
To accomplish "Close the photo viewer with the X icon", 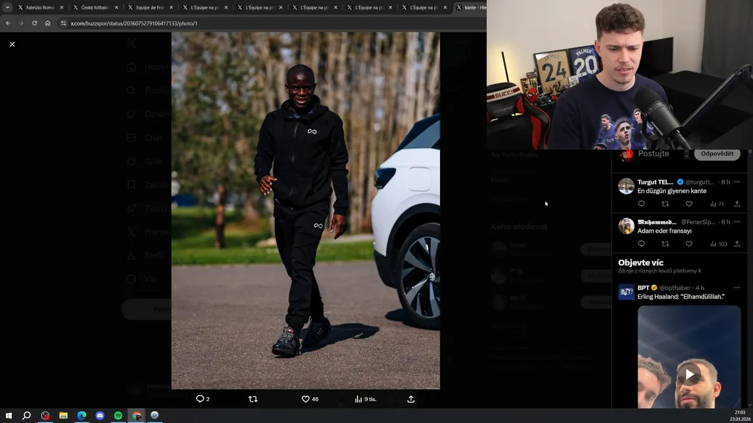I will click(12, 44).
